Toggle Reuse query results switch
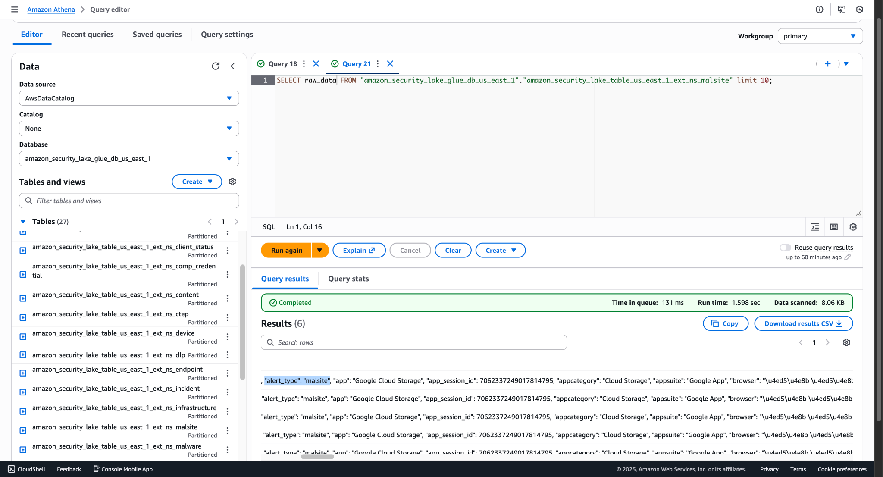The image size is (883, 477). tap(785, 248)
